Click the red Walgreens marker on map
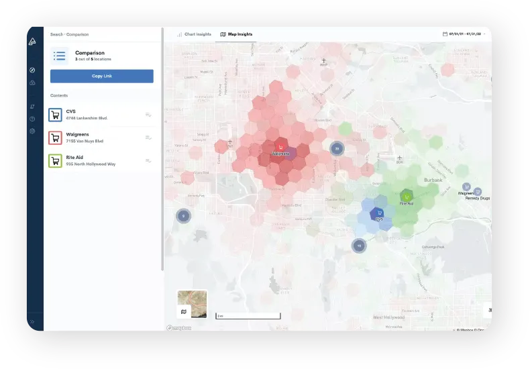Image resolution: width=530 pixels, height=369 pixels. tap(280, 148)
